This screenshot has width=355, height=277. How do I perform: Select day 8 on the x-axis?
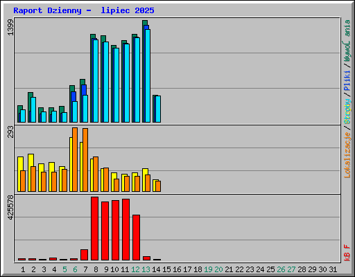tap(96, 269)
